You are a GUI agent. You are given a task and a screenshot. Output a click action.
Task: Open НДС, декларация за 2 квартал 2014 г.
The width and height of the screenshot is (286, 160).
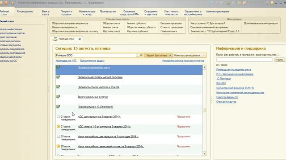[99, 116]
